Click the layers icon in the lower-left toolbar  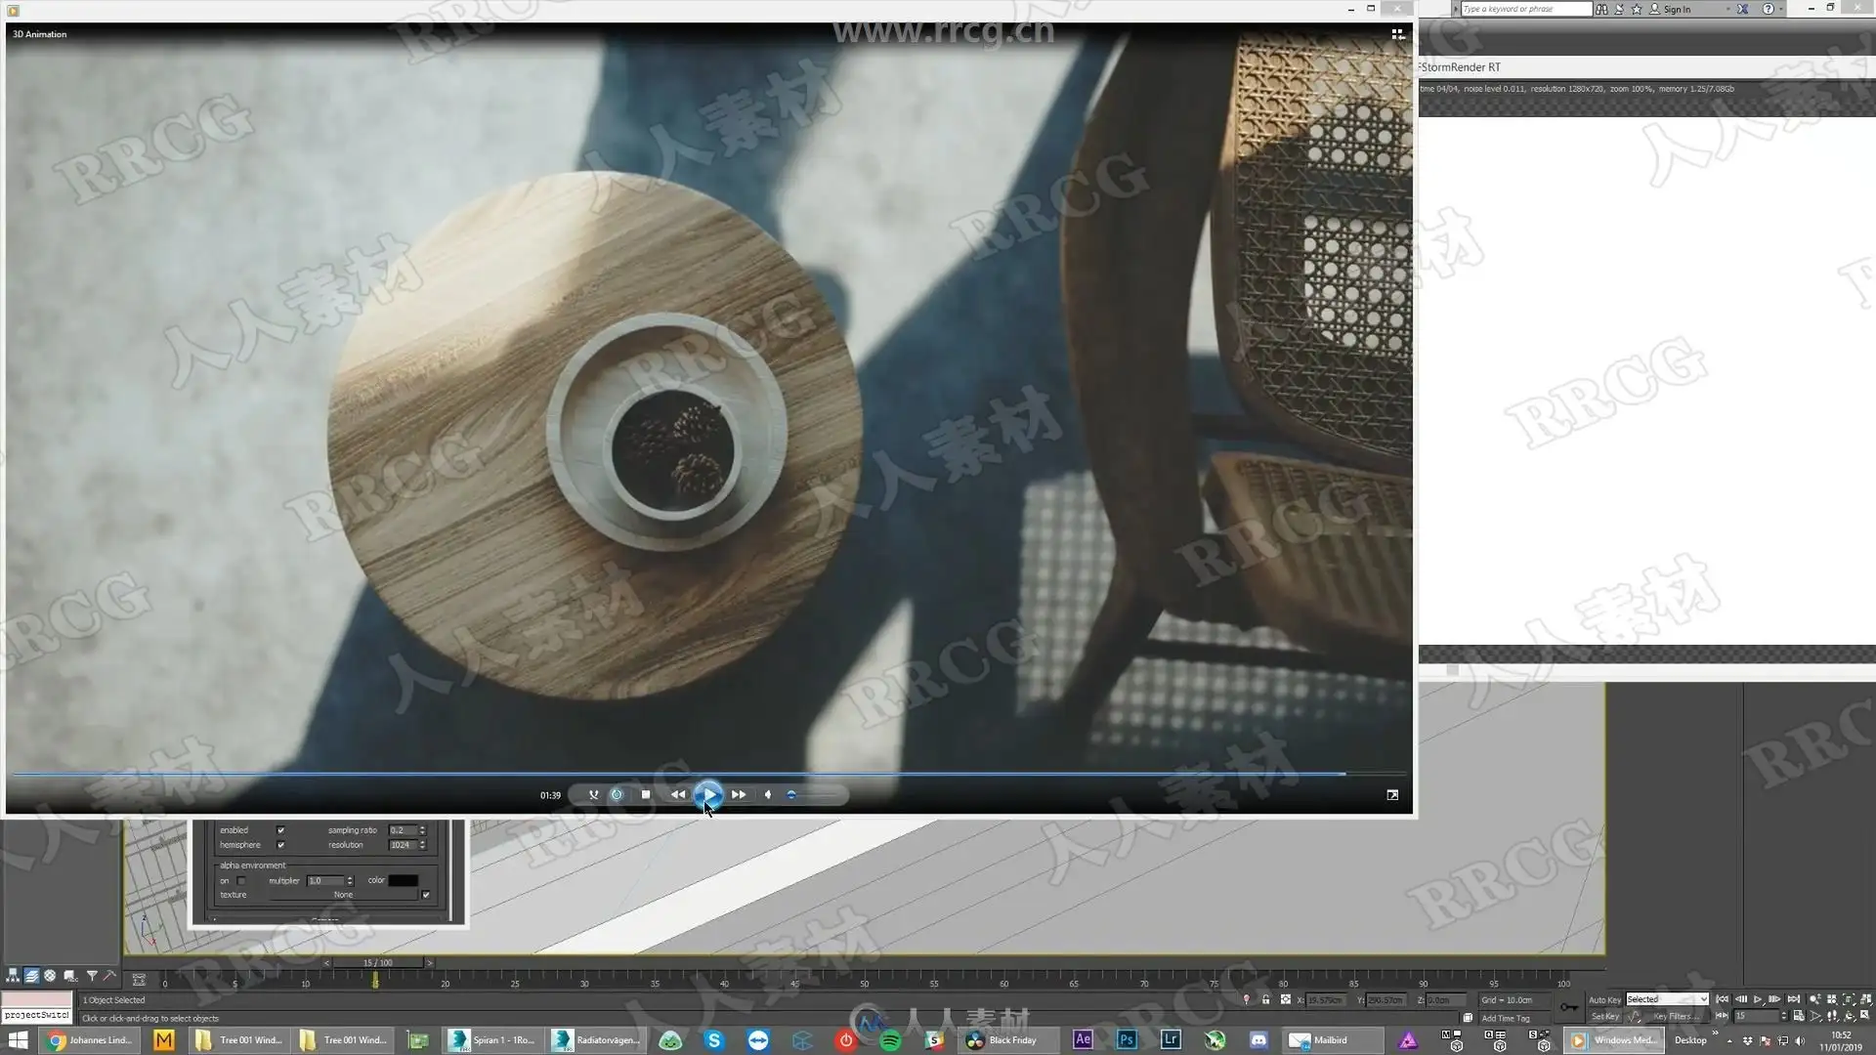click(31, 976)
